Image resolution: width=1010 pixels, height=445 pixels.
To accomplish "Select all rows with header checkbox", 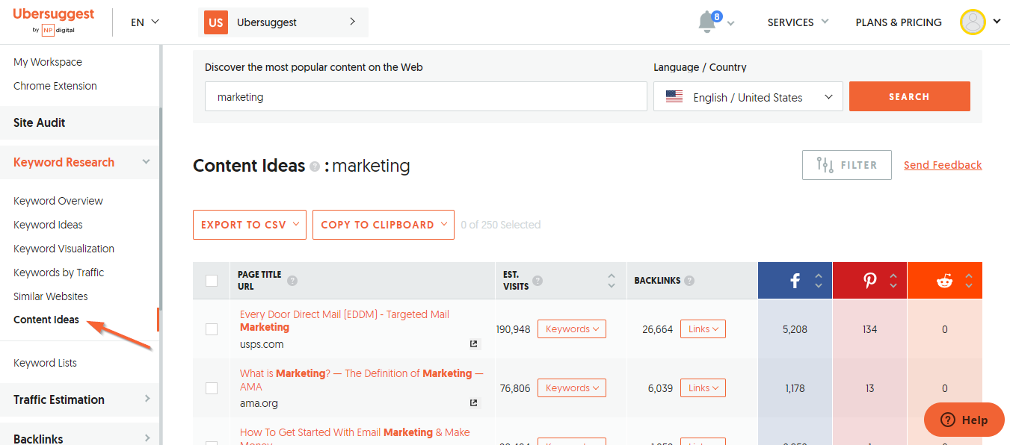I will click(212, 281).
